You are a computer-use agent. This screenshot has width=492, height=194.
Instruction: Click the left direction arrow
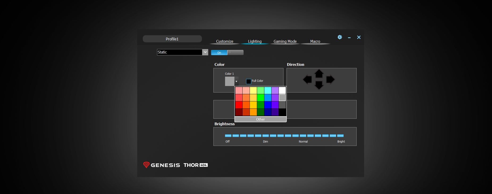[308, 79]
